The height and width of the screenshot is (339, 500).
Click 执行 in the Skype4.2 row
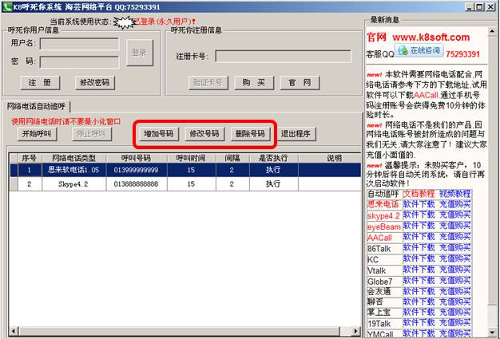pos(273,184)
